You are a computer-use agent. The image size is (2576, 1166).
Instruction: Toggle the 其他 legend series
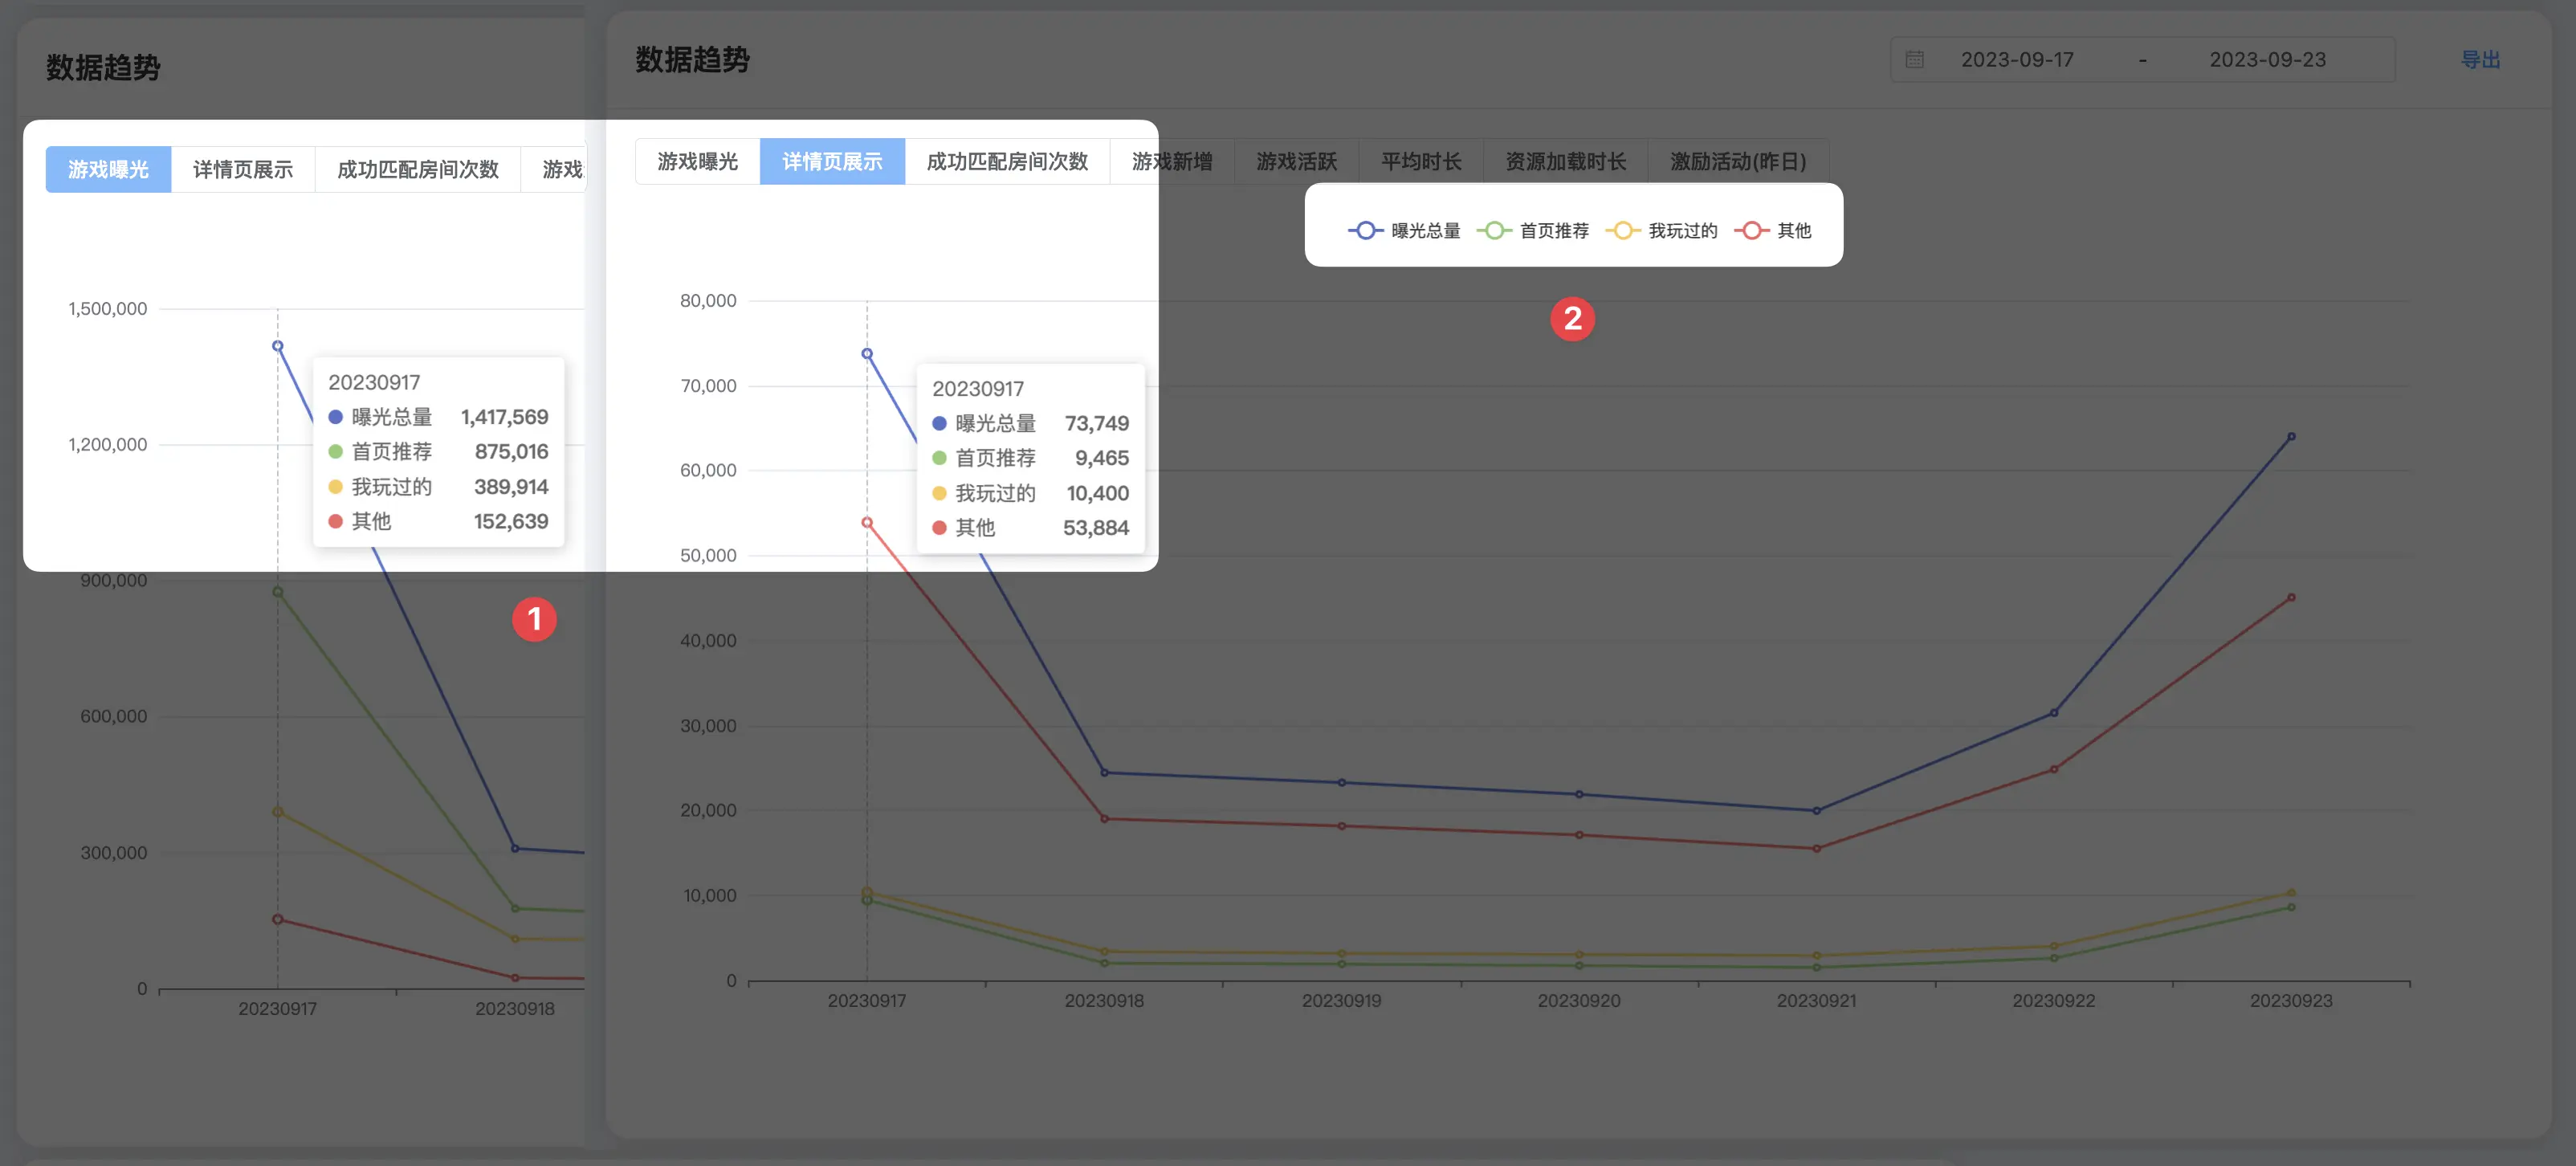1773,231
